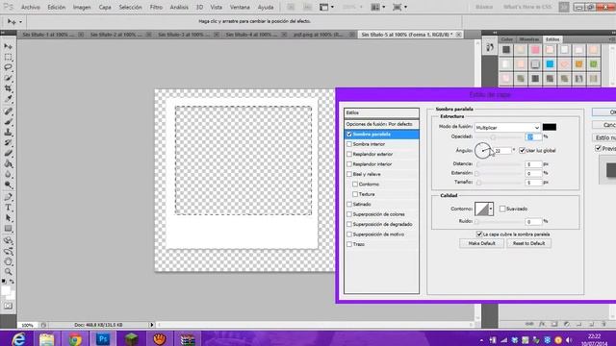Viewport: 616px width, 346px height.
Task: Click the Ángulo value input field
Action: click(502, 151)
